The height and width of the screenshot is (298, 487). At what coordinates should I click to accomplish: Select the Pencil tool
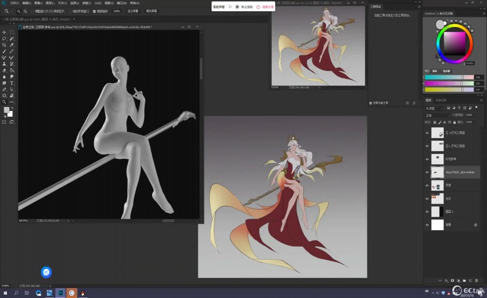coord(12,51)
